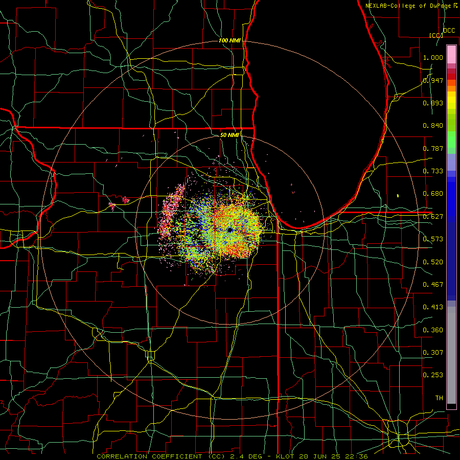460x460 pixels.
Task: Click the 0.413 scale value
Action: pyautogui.click(x=433, y=307)
